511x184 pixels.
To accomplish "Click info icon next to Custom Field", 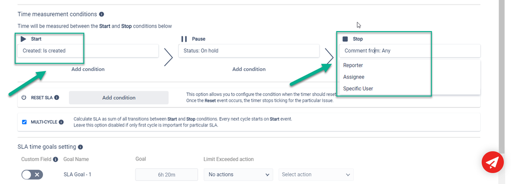I will 55,160.
